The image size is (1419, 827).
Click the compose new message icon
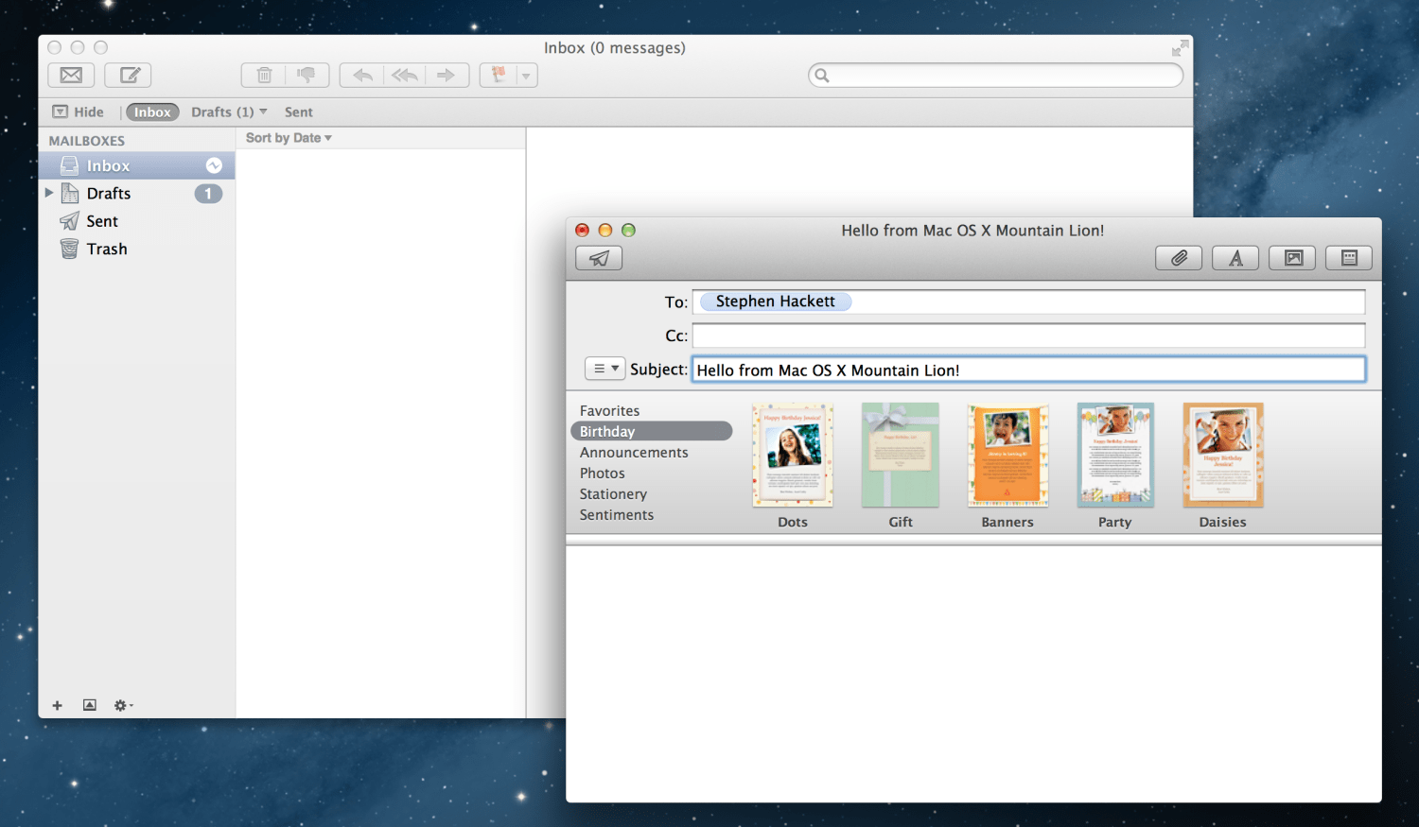129,76
